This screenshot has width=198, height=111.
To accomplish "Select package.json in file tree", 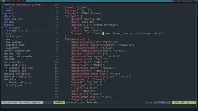I will [17, 71].
